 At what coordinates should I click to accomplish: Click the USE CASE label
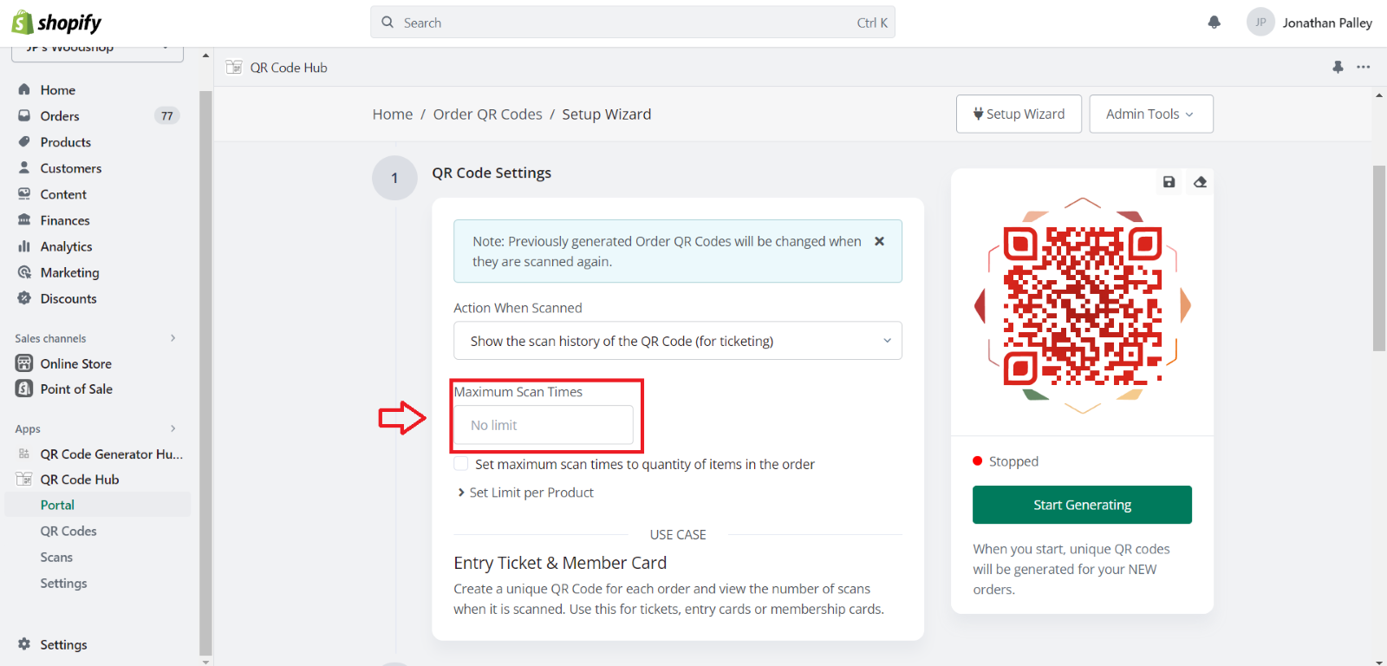(x=678, y=534)
